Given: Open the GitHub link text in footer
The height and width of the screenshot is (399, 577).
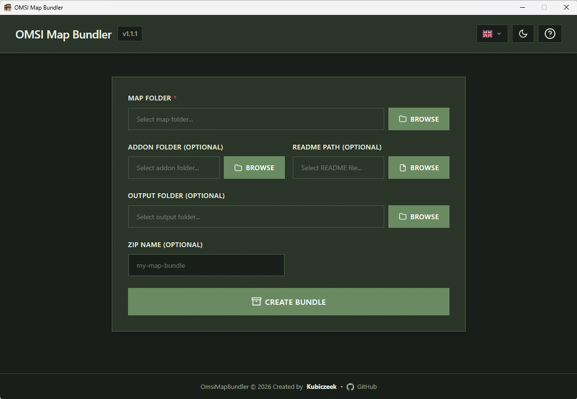Looking at the screenshot, I should pos(367,387).
